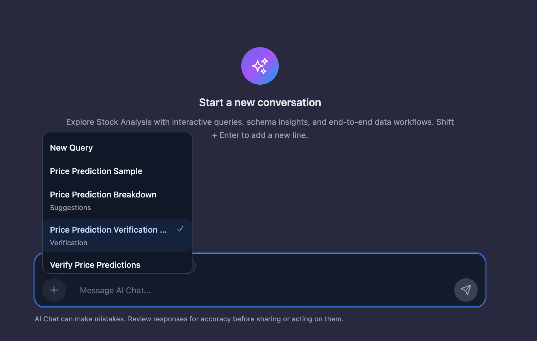537x341 pixels.
Task: Click the ellipsis in truncated Verification title
Action: pos(163,230)
